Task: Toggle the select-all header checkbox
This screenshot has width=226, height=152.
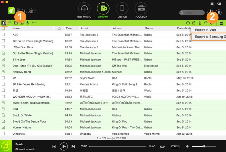Action: click(x=3, y=28)
